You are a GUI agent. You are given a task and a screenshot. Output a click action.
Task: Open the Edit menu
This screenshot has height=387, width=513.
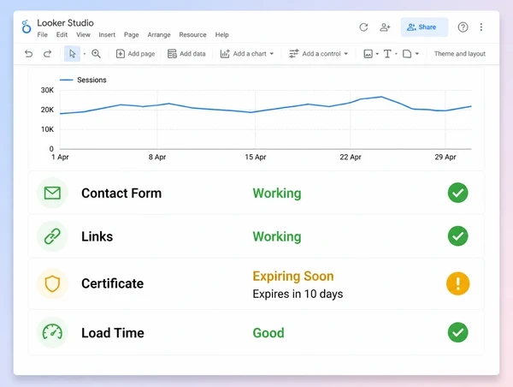[x=62, y=35]
